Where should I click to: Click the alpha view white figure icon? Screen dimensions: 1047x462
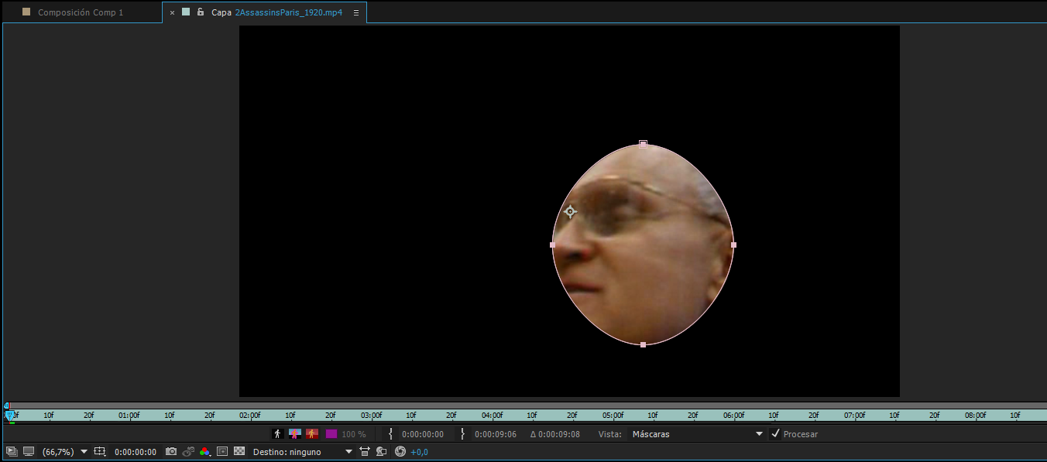[278, 434]
